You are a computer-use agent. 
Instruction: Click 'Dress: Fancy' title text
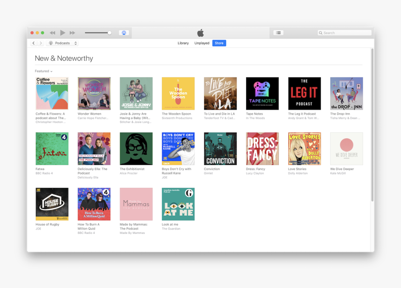click(256, 169)
